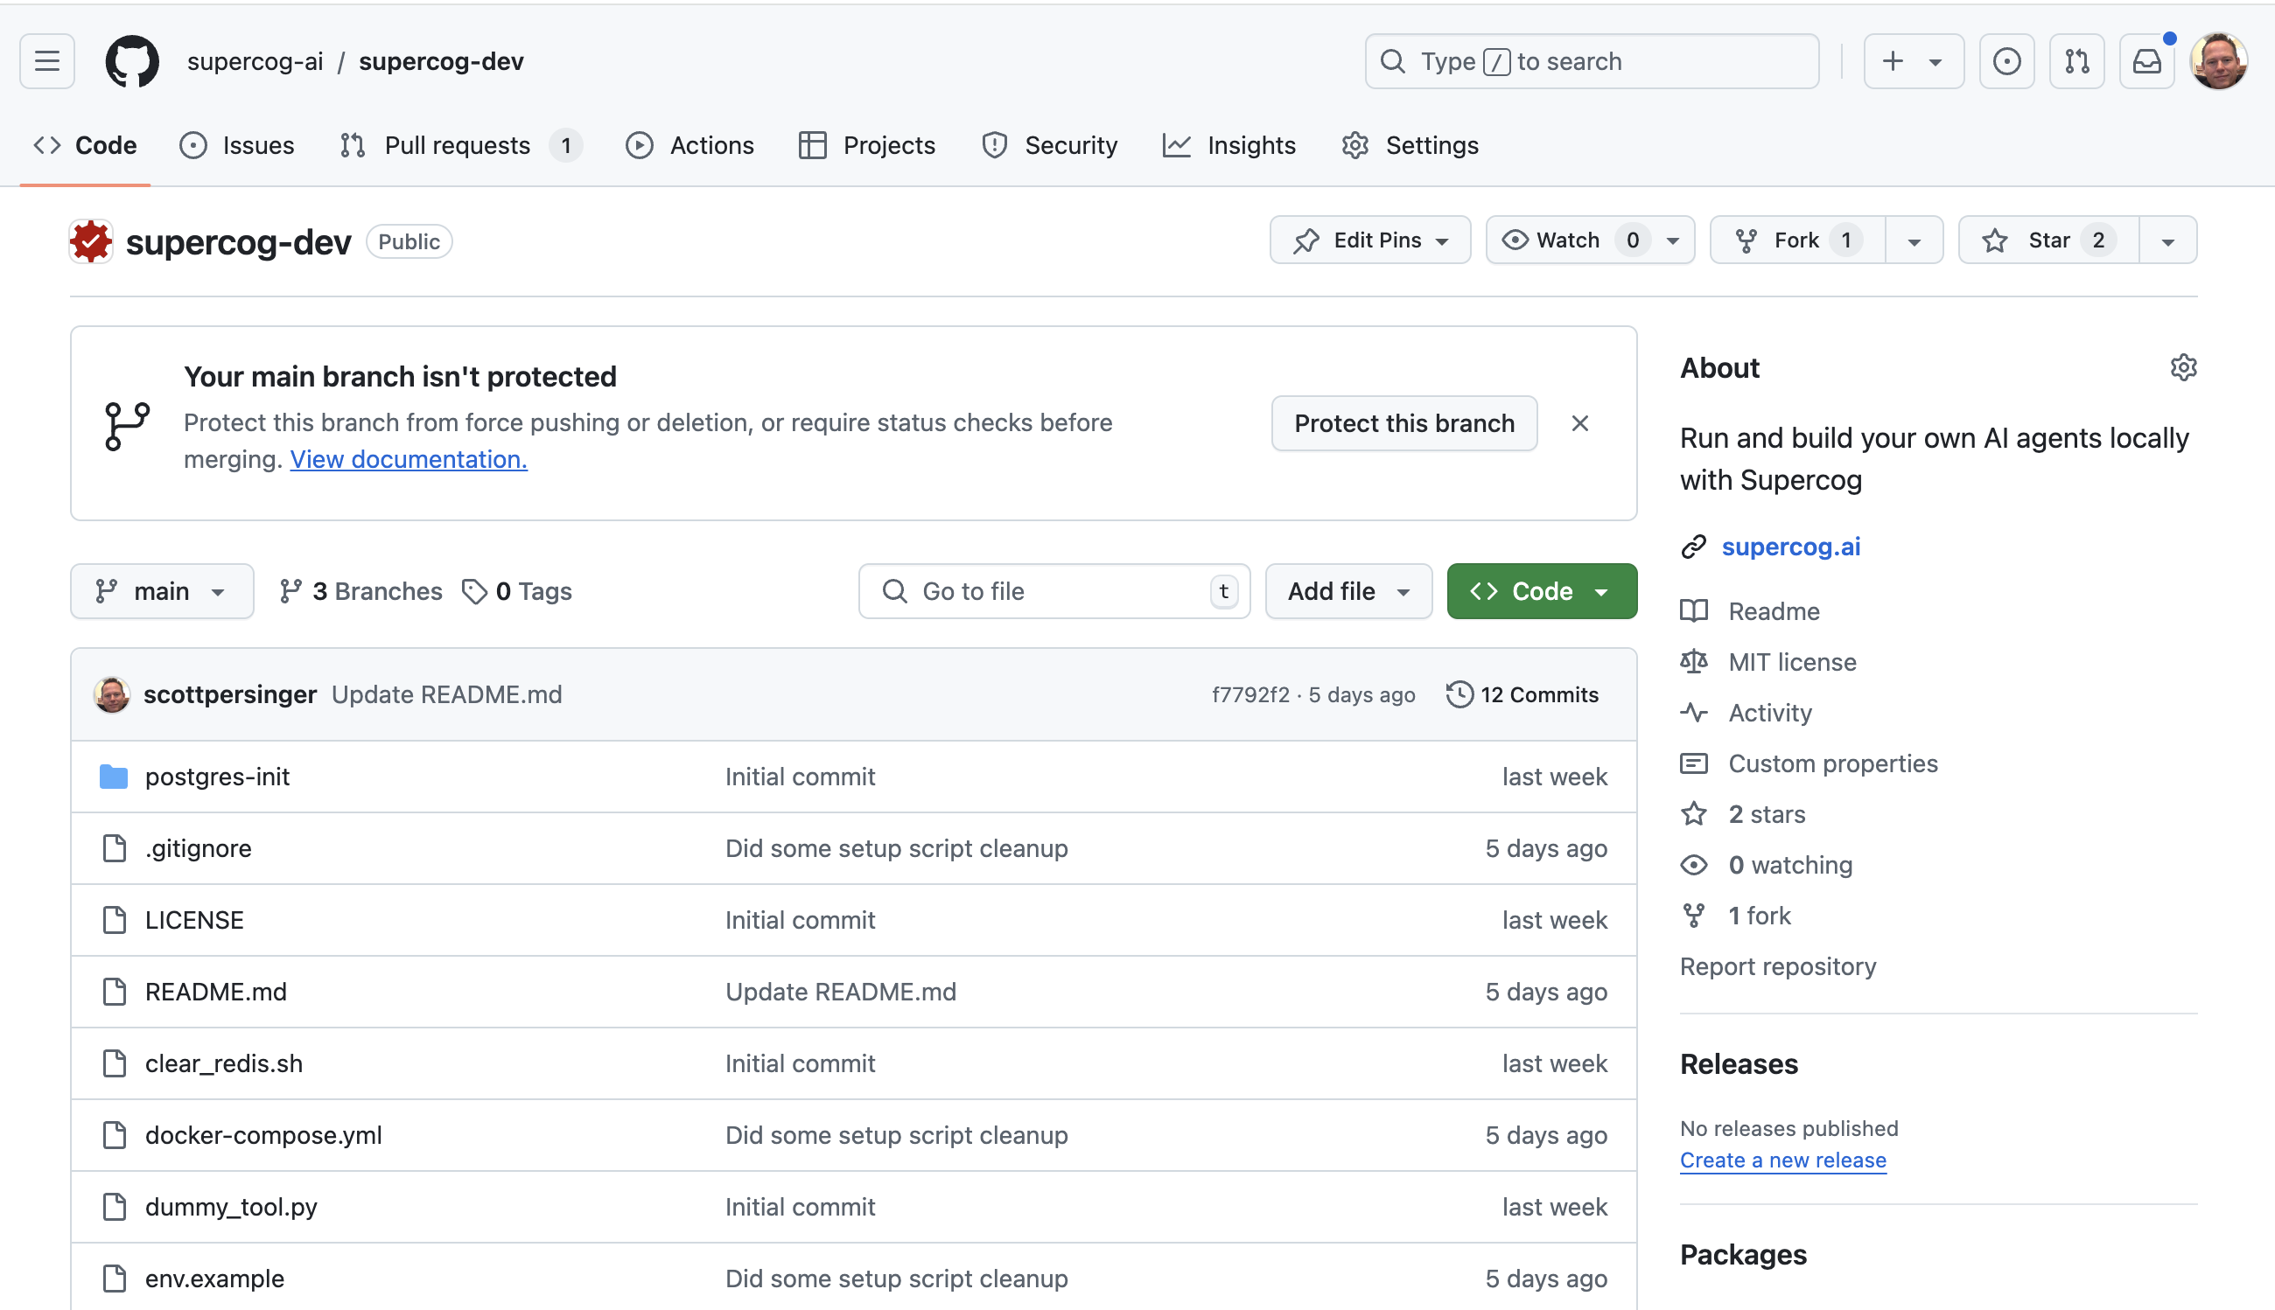Switch to the Issues tab
The image size is (2275, 1310).
pyautogui.click(x=238, y=145)
